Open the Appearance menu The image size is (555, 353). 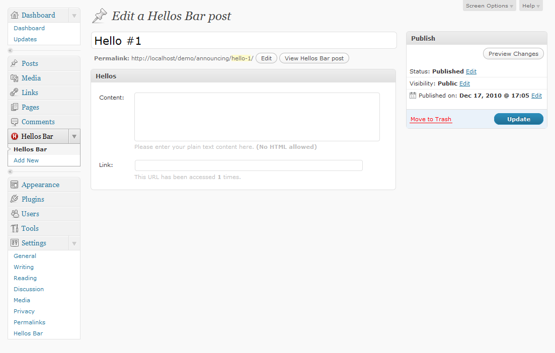click(x=40, y=185)
